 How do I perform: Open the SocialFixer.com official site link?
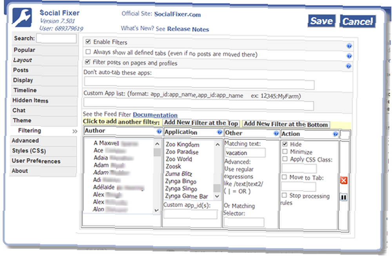coord(178,14)
